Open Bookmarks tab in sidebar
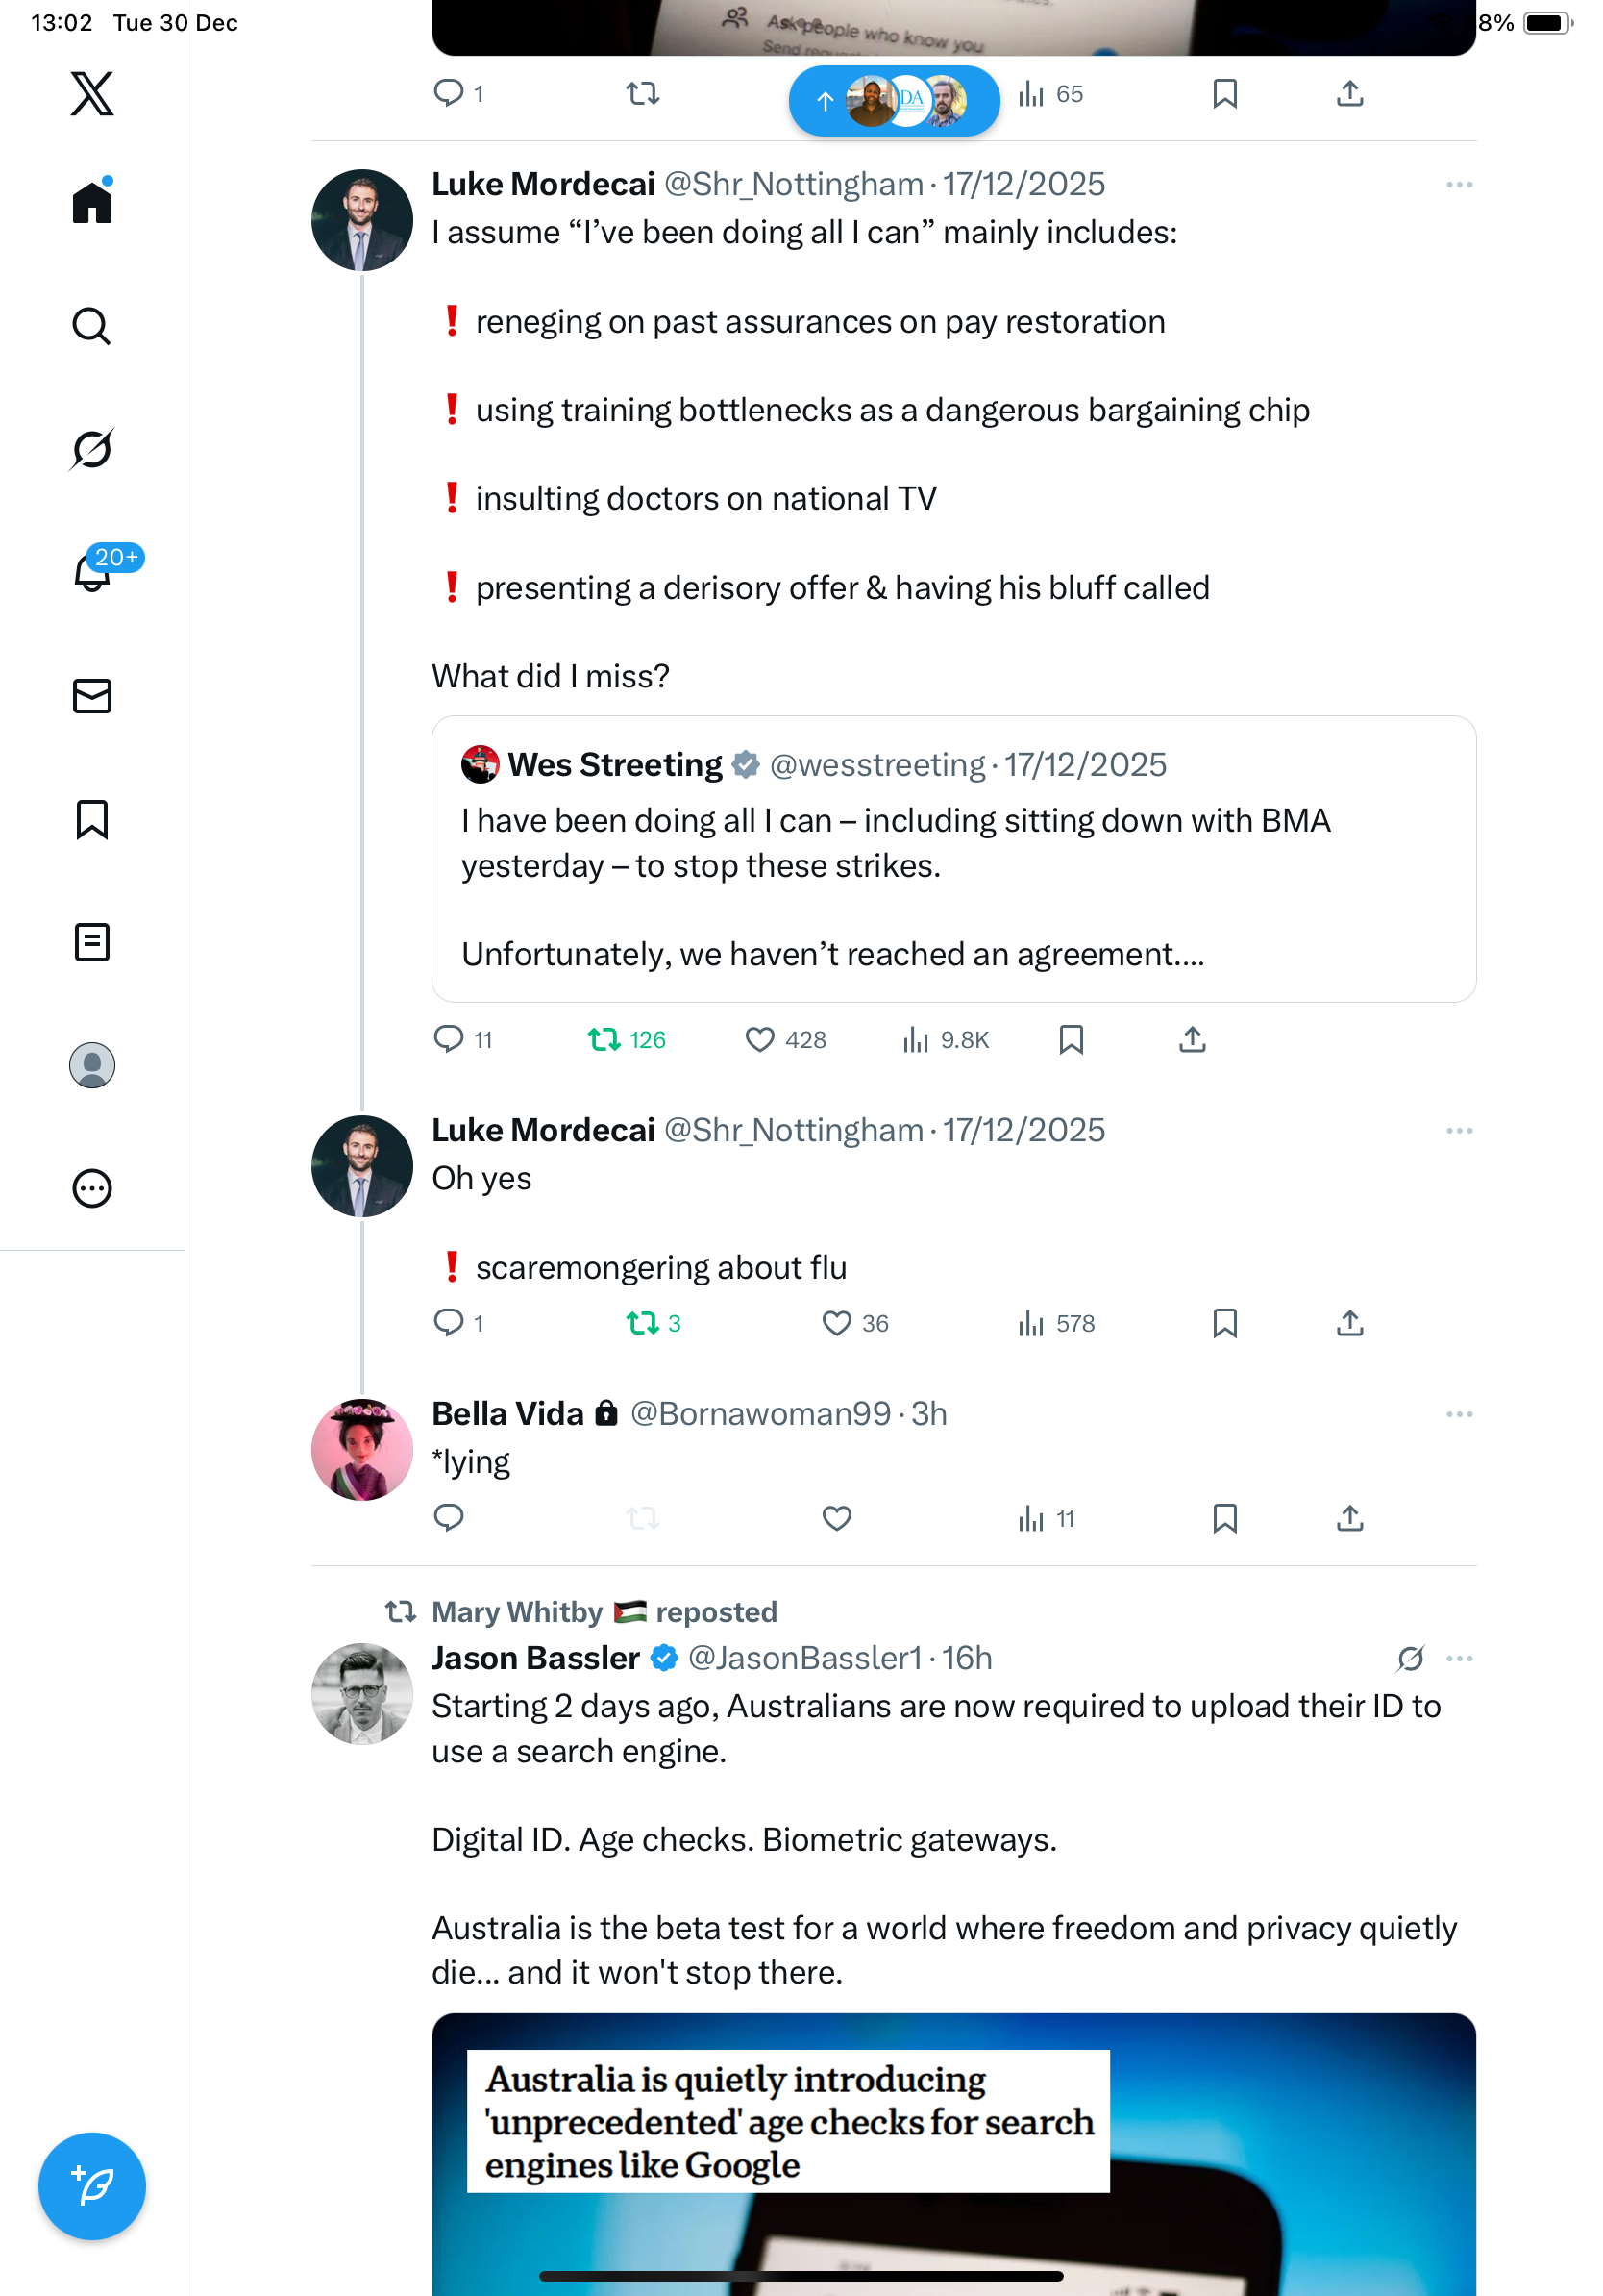 [x=92, y=819]
